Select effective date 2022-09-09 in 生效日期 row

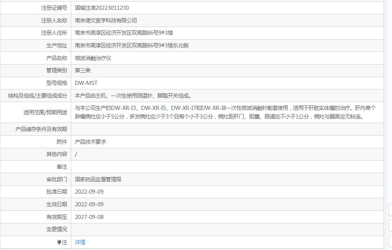click(89, 204)
